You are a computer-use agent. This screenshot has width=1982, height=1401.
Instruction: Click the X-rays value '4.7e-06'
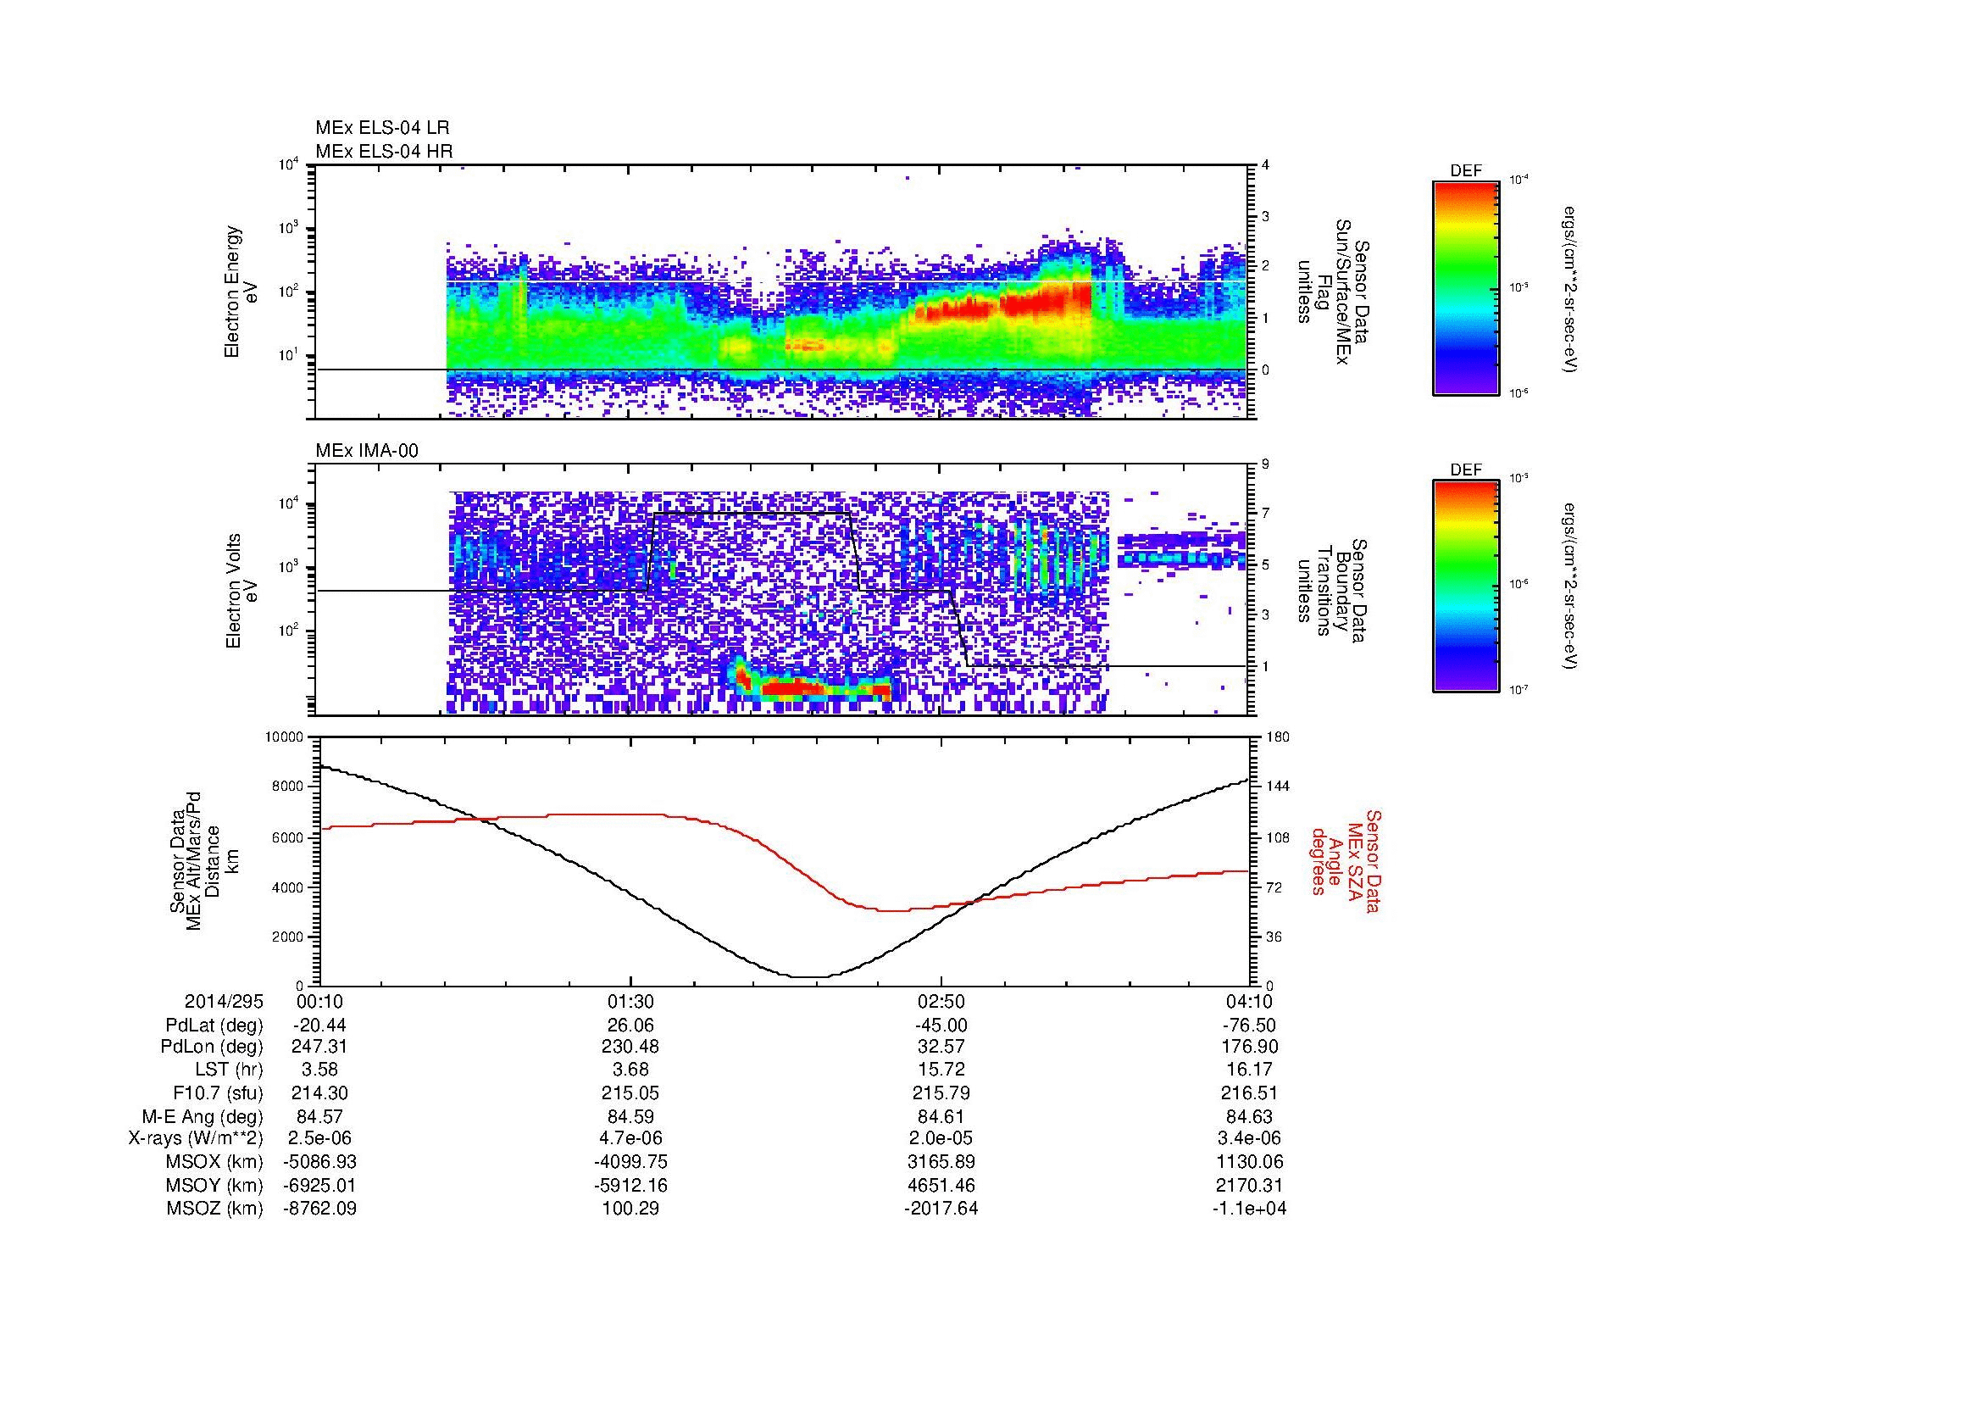tap(630, 1138)
